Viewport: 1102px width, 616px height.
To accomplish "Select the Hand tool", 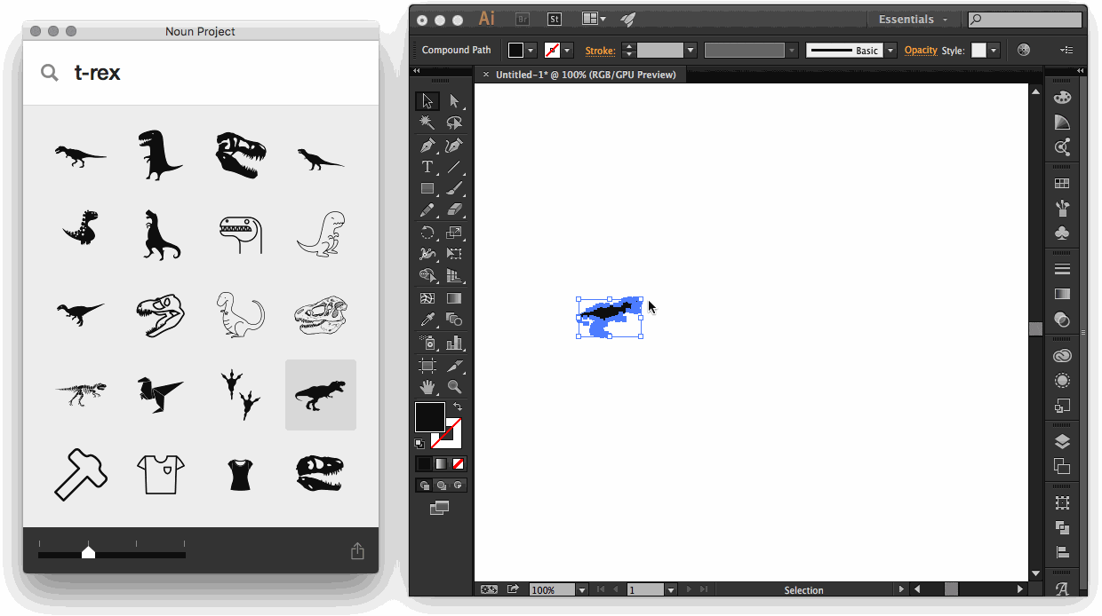I will [x=427, y=387].
